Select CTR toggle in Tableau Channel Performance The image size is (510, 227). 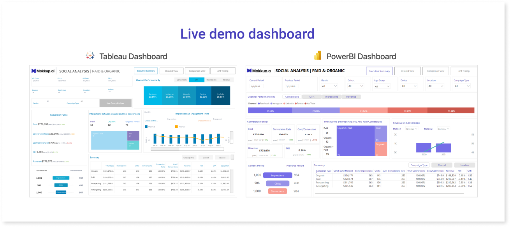click(x=197, y=79)
